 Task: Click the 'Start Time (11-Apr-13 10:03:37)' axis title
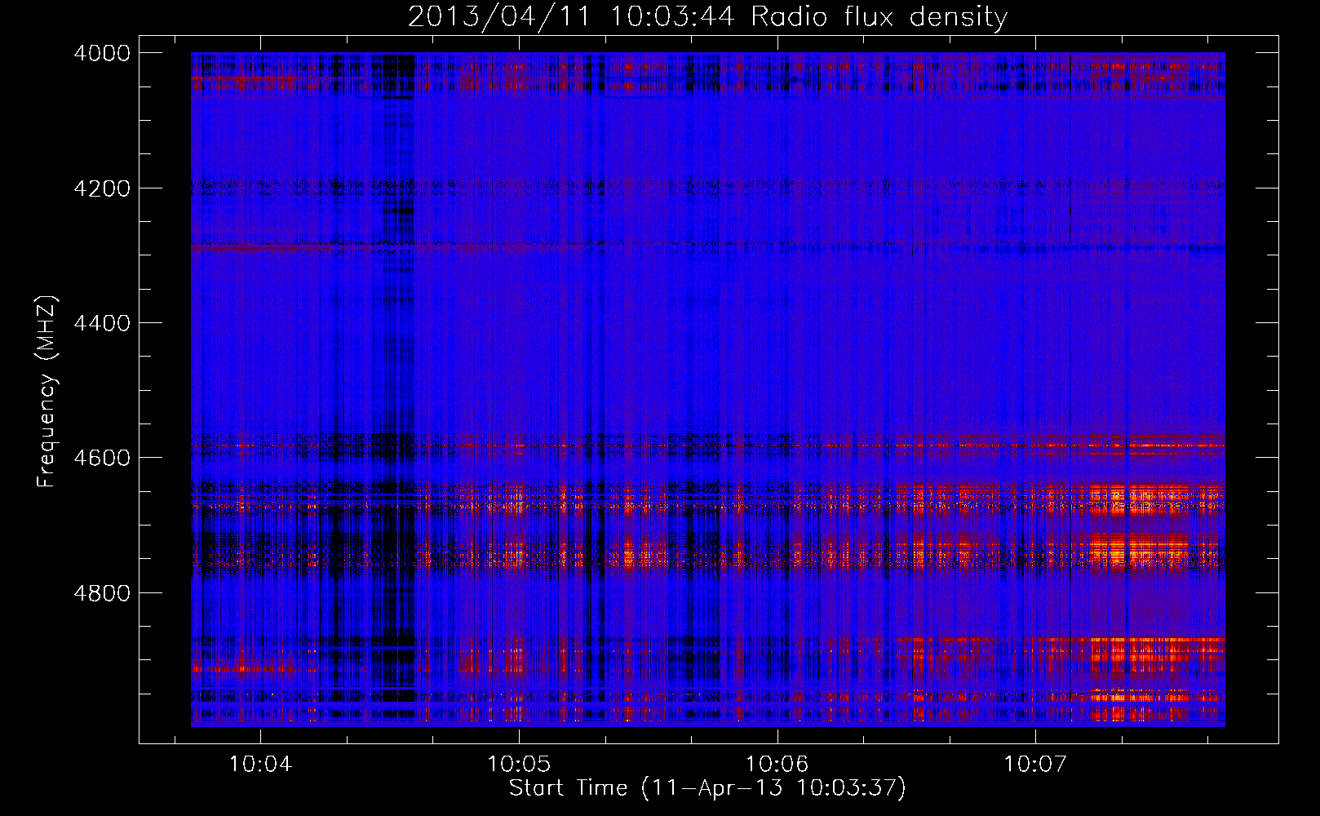click(x=707, y=788)
